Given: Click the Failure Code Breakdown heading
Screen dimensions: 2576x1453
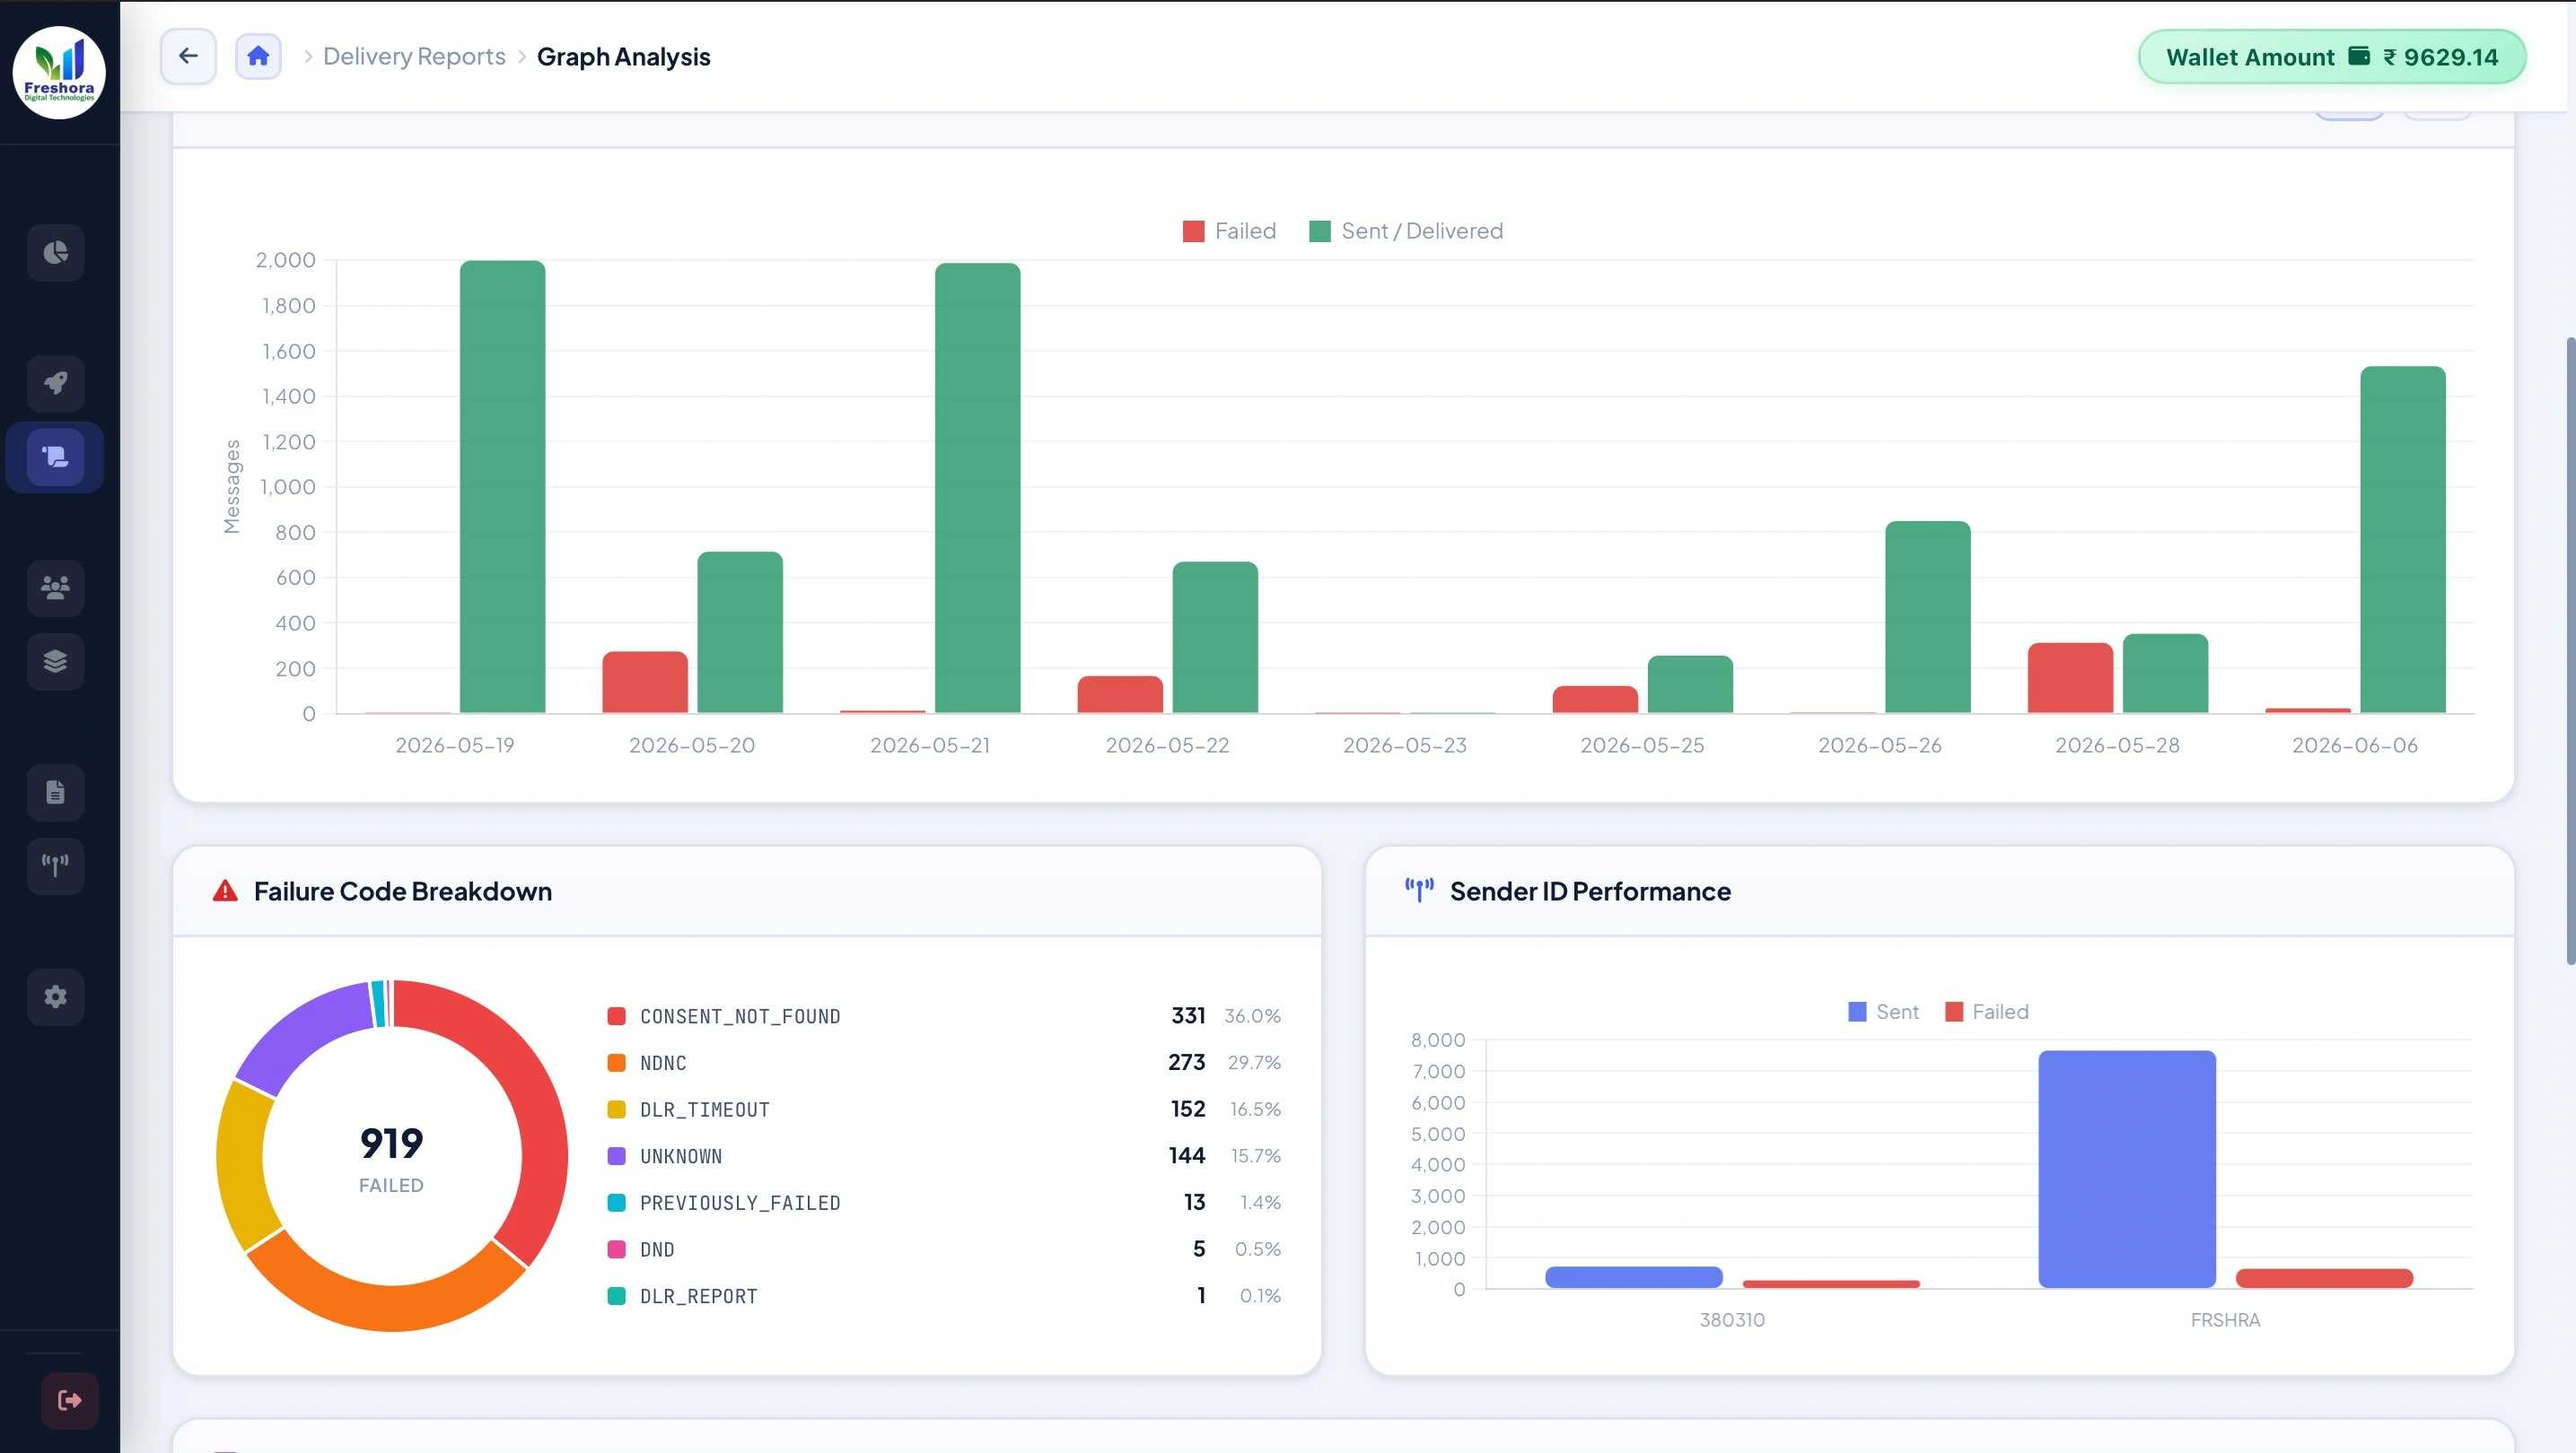Looking at the screenshot, I should tap(403, 892).
